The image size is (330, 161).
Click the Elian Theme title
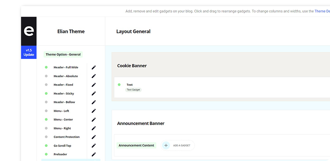coord(71,31)
